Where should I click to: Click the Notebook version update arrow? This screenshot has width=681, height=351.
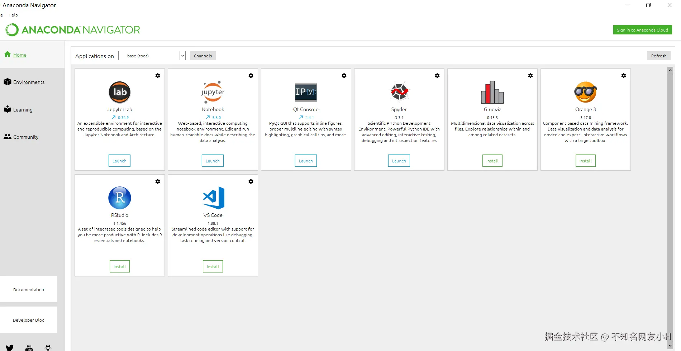pos(208,117)
